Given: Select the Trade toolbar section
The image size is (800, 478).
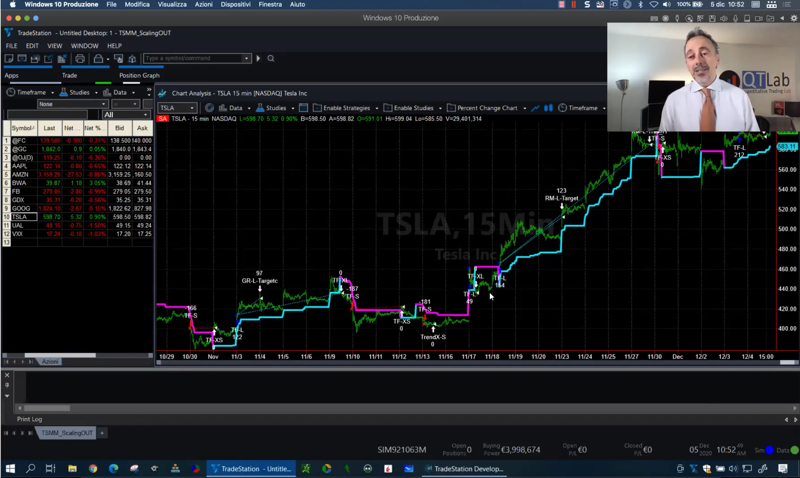Looking at the screenshot, I should (70, 75).
